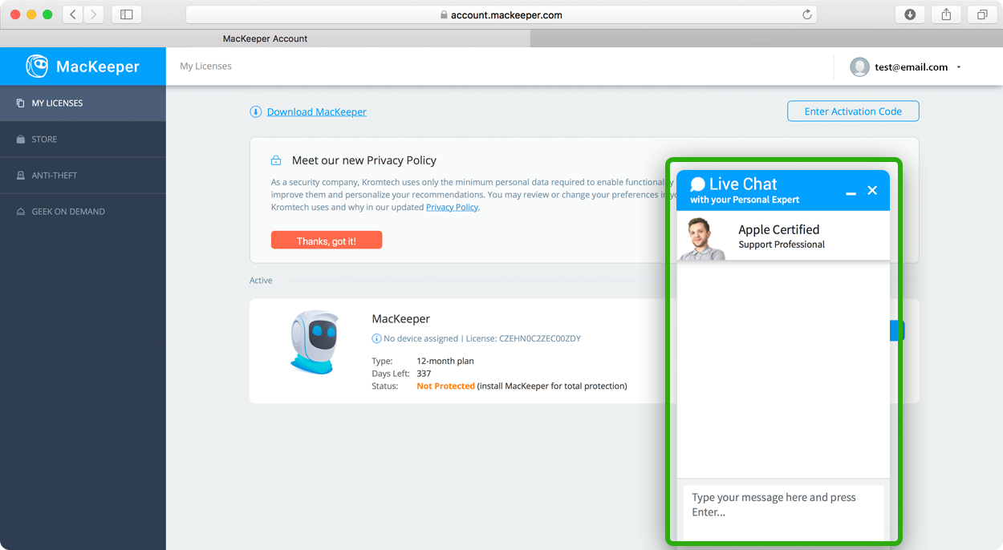Image resolution: width=1003 pixels, height=550 pixels.
Task: Open Geek on Demand section
Action: click(83, 211)
